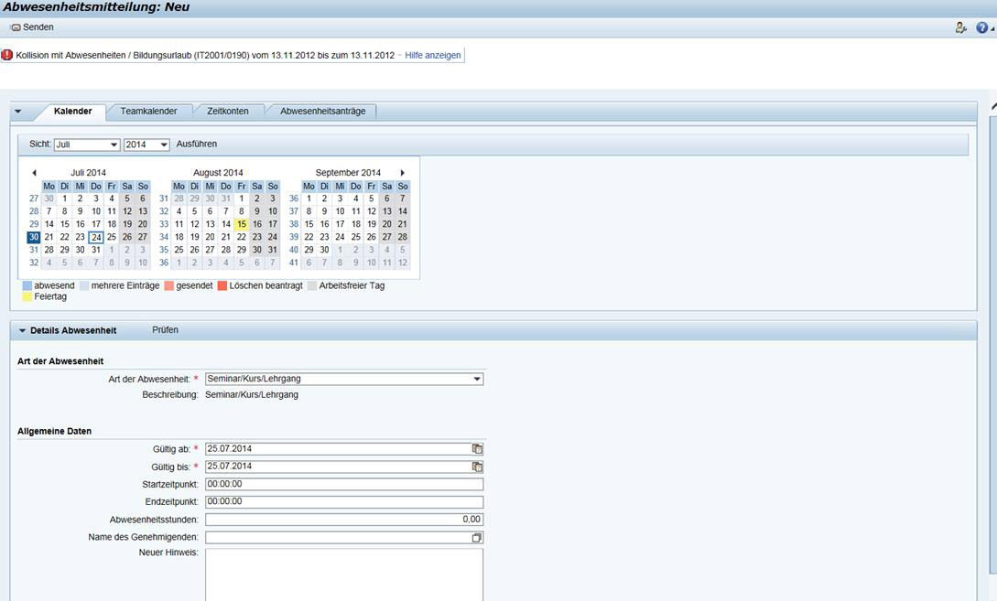The image size is (997, 601).
Task: Switch to the Zeitkonten tab
Action: point(228,112)
